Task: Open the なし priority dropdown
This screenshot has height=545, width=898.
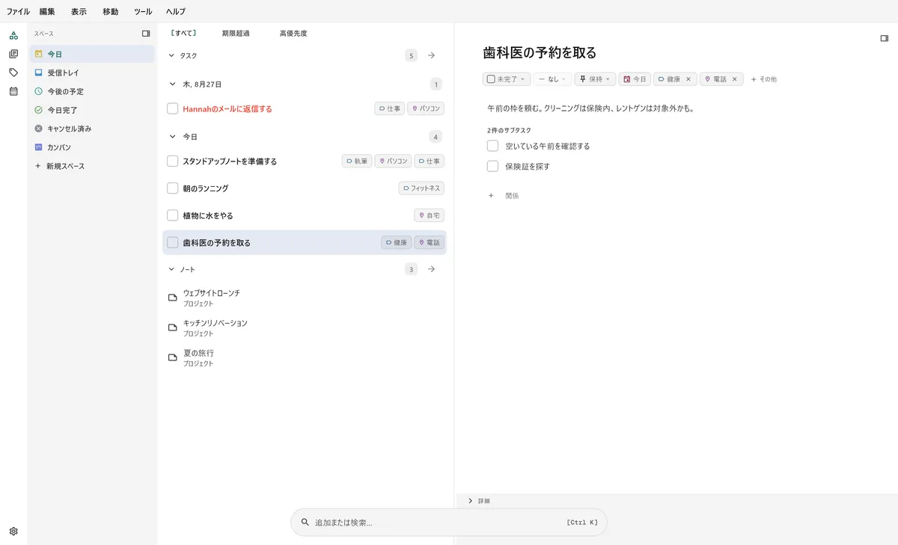Action: tap(552, 79)
